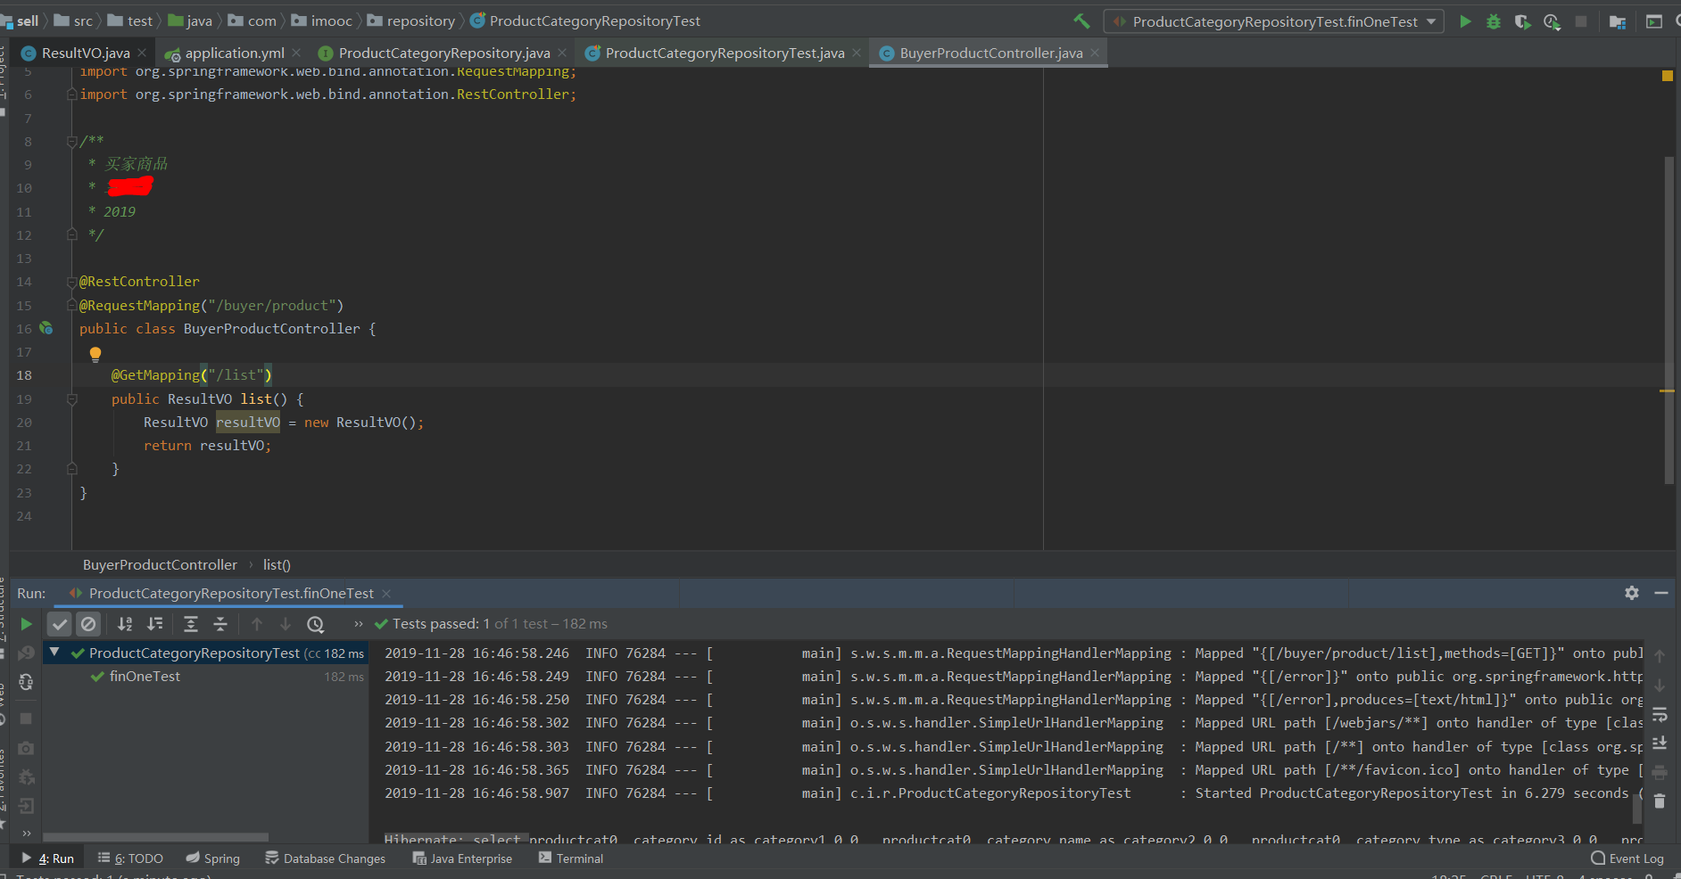Expand the Run sidebar's more actions chevron

(26, 834)
